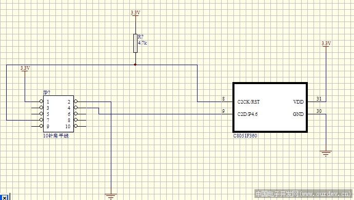Viewport: 354px width, 200px height.
Task: Select the 3.3V power symbol near VDD
Action: click(x=326, y=44)
